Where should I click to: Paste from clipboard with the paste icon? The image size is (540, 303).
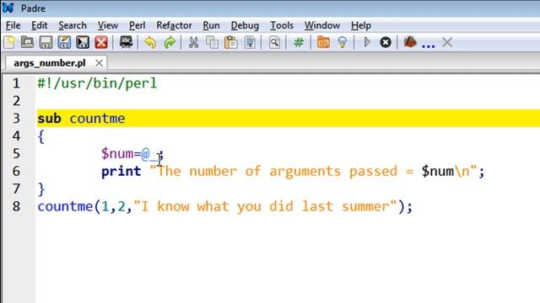[230, 43]
